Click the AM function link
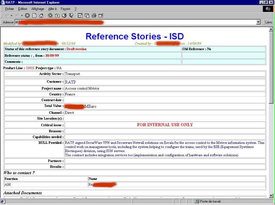Image resolution: width=275 pixels, height=205 pixels. pos(8,184)
